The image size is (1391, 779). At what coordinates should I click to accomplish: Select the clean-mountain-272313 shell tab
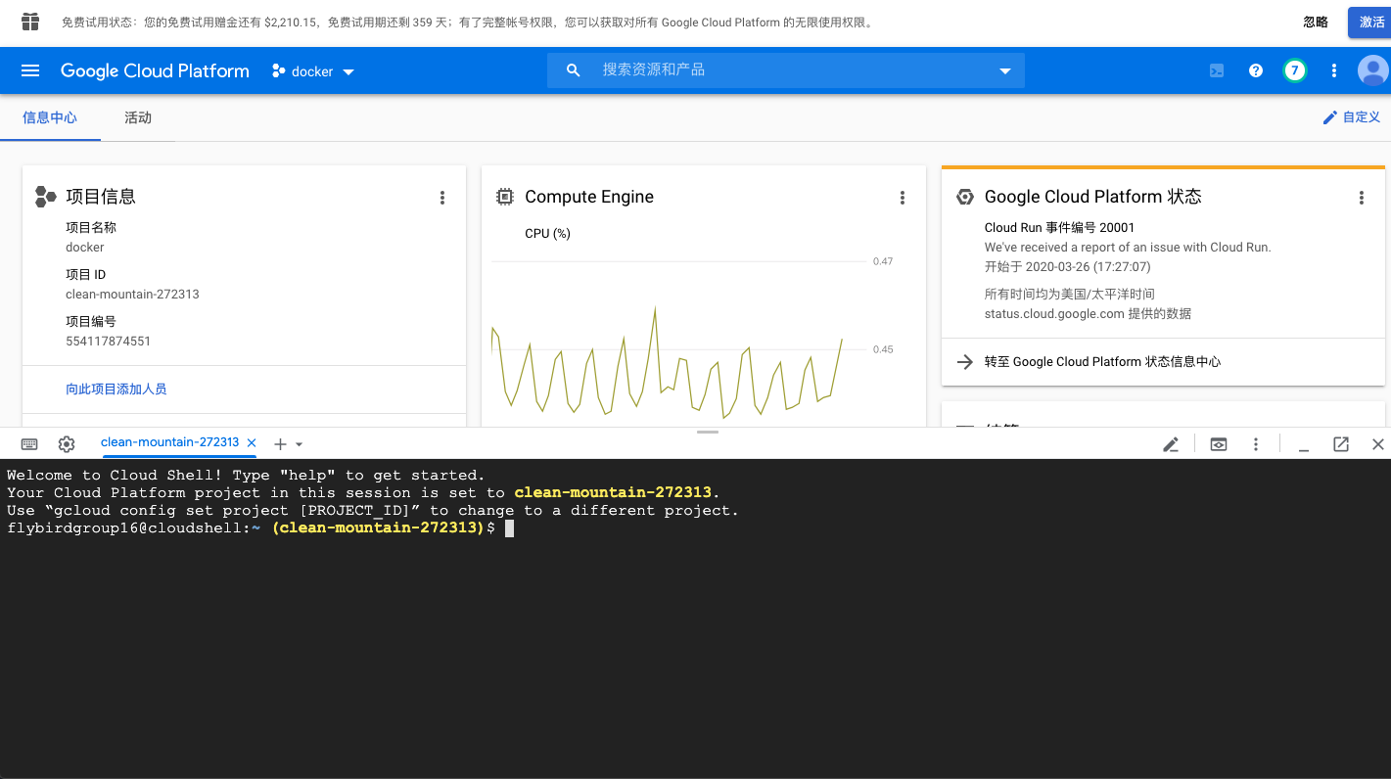point(169,442)
